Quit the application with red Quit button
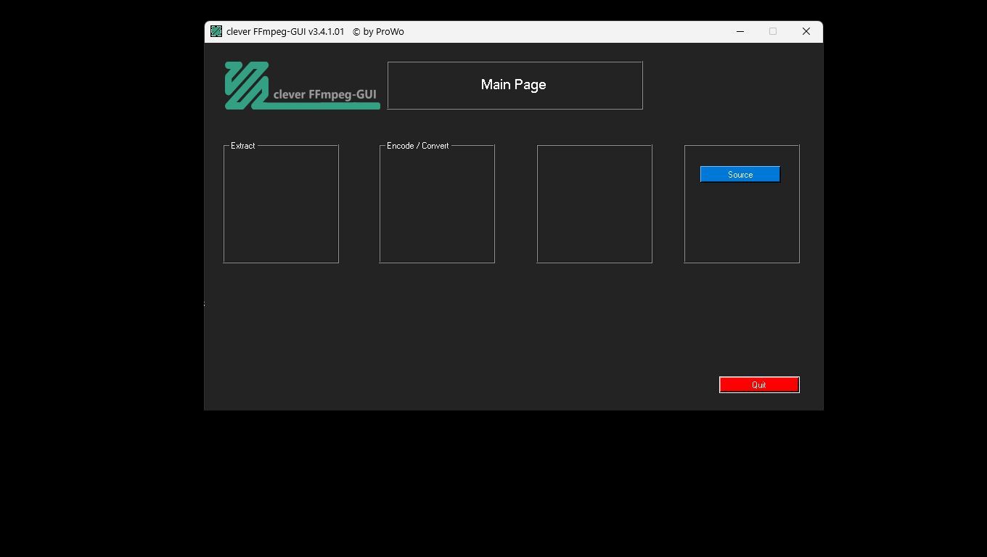 tap(759, 384)
